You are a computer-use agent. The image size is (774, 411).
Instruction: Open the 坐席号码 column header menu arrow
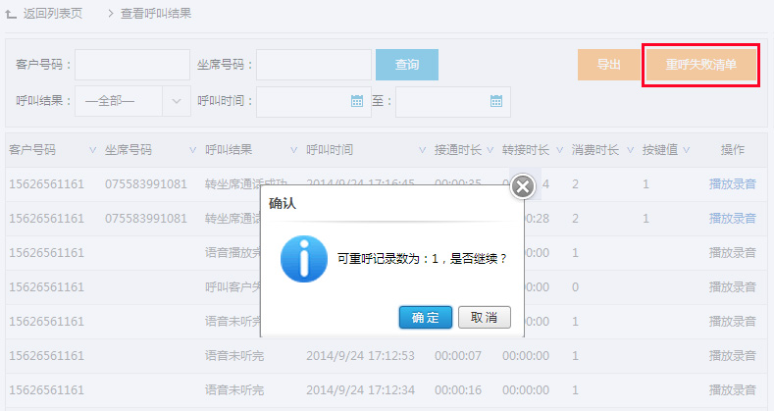pos(191,150)
